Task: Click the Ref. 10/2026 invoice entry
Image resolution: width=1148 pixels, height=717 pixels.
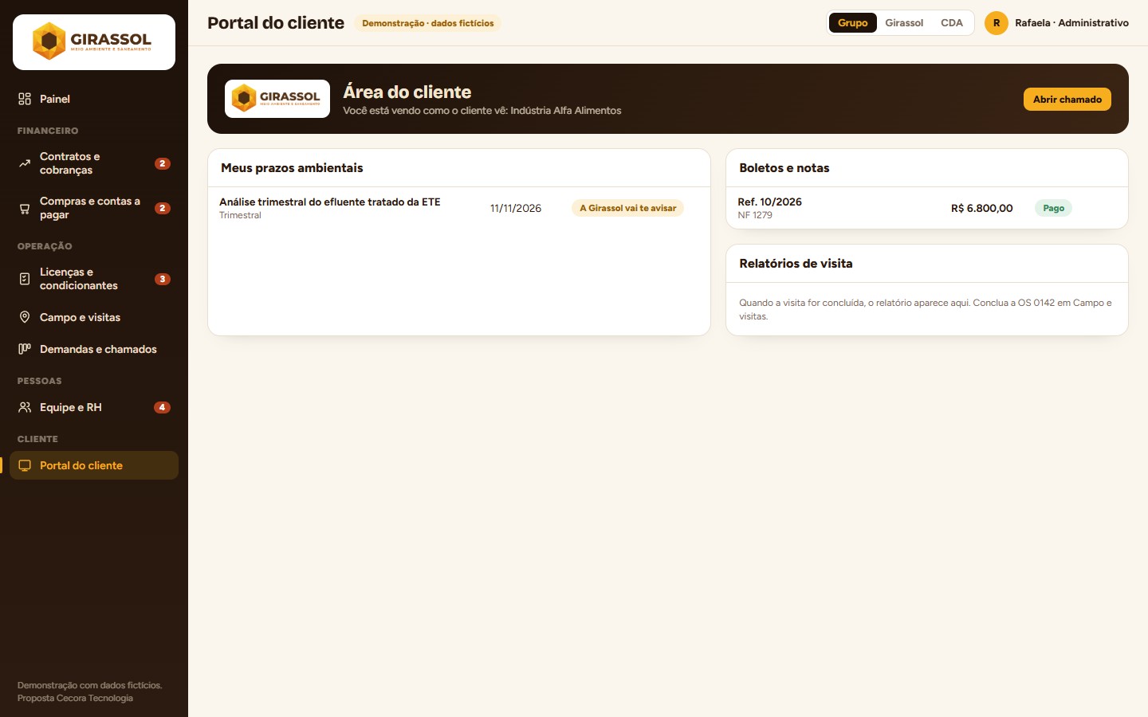Action: click(x=927, y=208)
